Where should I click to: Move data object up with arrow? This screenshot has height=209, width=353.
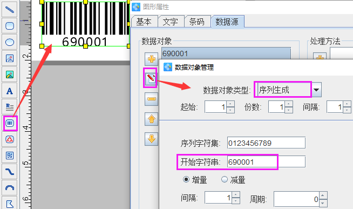click(x=151, y=119)
